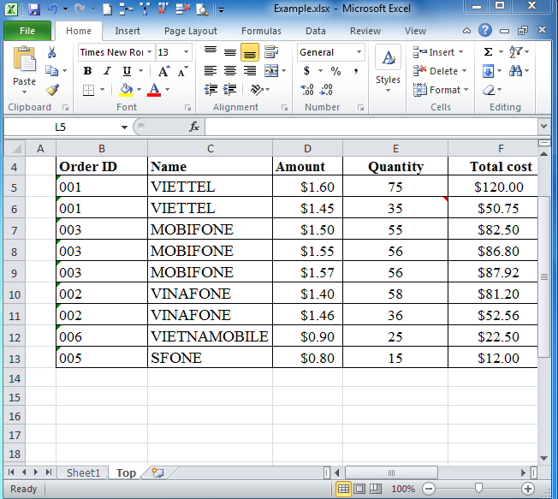Click the zoom slider handle
Screen dimensions: 558x499
(x=478, y=489)
